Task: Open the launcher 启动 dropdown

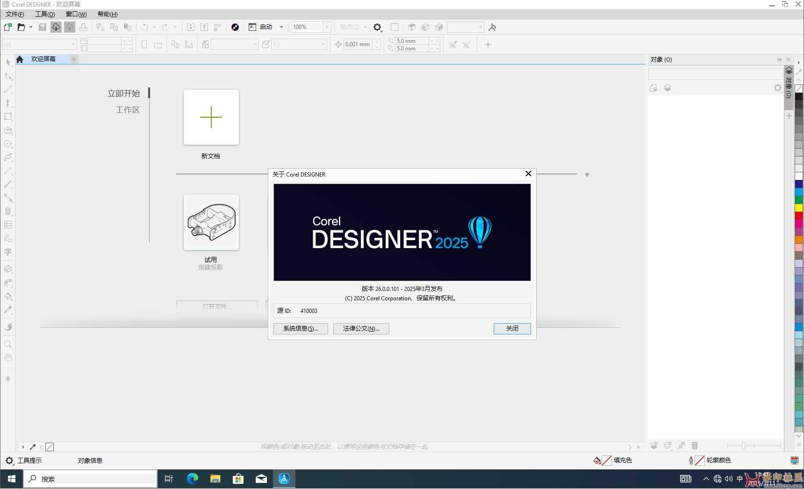Action: click(x=281, y=27)
